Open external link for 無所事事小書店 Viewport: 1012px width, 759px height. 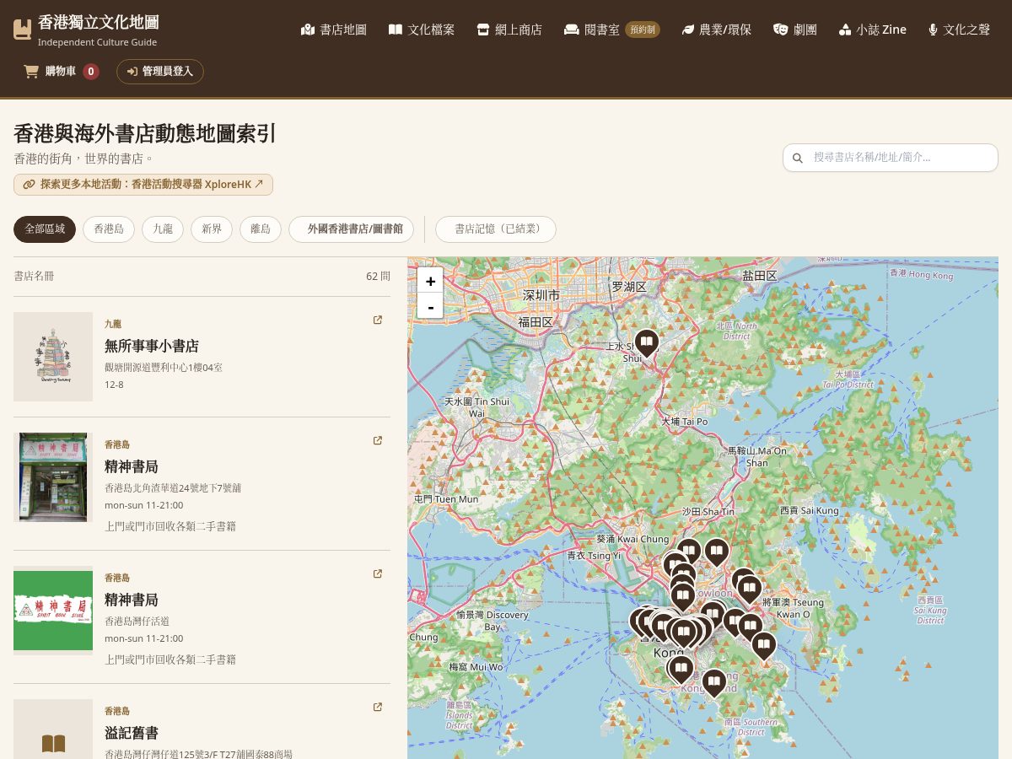pyautogui.click(x=378, y=320)
